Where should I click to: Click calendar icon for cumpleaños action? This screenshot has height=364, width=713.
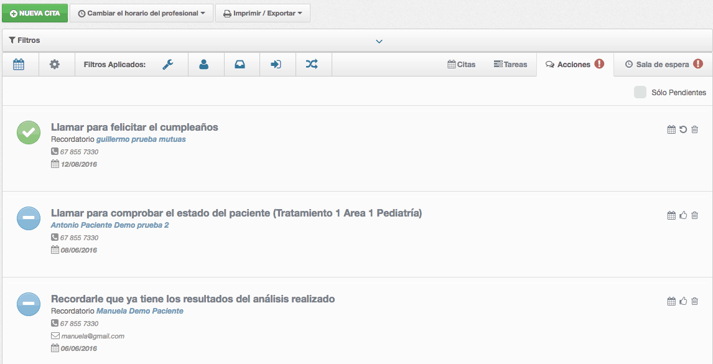[671, 129]
